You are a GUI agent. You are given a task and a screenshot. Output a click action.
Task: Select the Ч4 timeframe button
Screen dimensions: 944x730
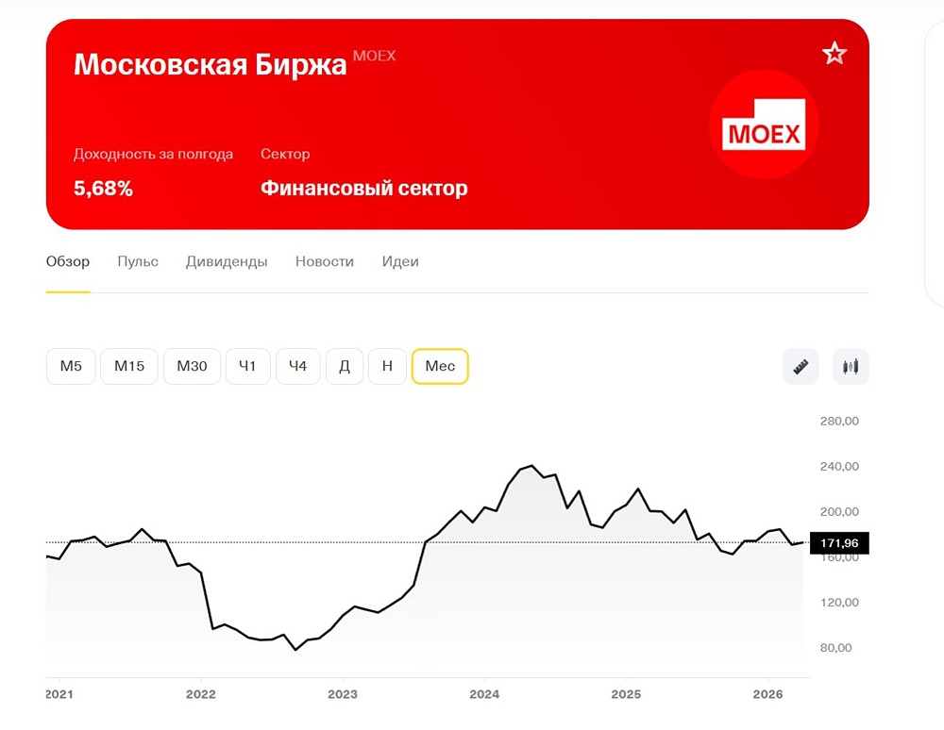coord(297,366)
